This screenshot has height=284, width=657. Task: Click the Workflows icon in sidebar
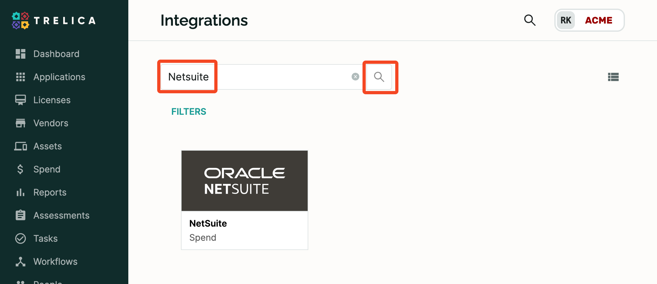coord(20,261)
